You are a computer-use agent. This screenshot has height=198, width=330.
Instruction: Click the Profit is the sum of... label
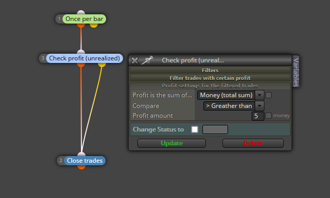click(162, 95)
